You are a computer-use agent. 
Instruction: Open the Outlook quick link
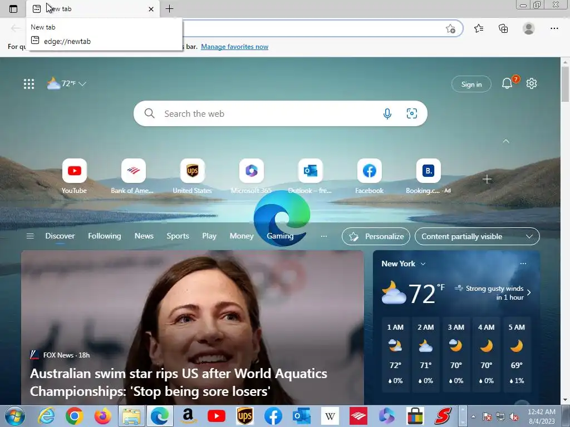pos(310,176)
